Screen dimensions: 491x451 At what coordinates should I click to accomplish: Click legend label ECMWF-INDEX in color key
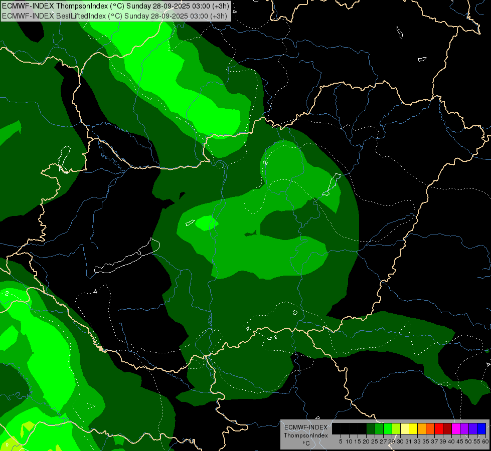click(306, 427)
